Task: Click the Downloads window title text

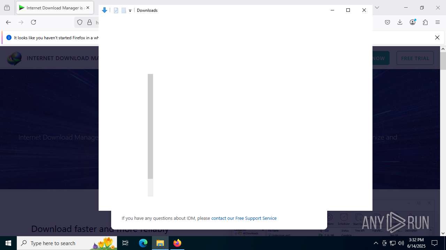Action: tap(147, 10)
